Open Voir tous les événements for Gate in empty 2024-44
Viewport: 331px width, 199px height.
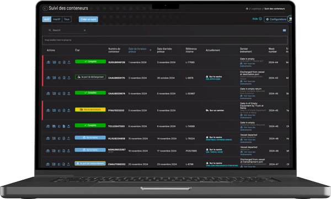click(247, 65)
